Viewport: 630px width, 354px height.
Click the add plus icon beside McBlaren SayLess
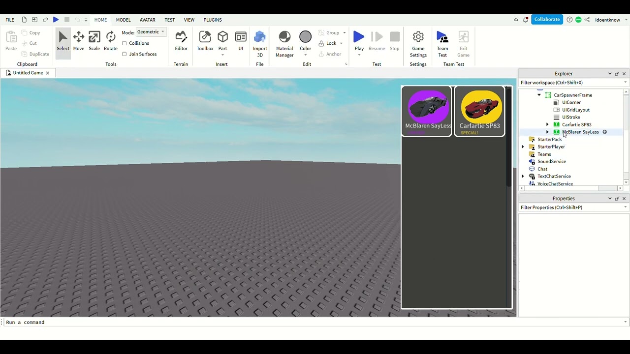(x=605, y=132)
